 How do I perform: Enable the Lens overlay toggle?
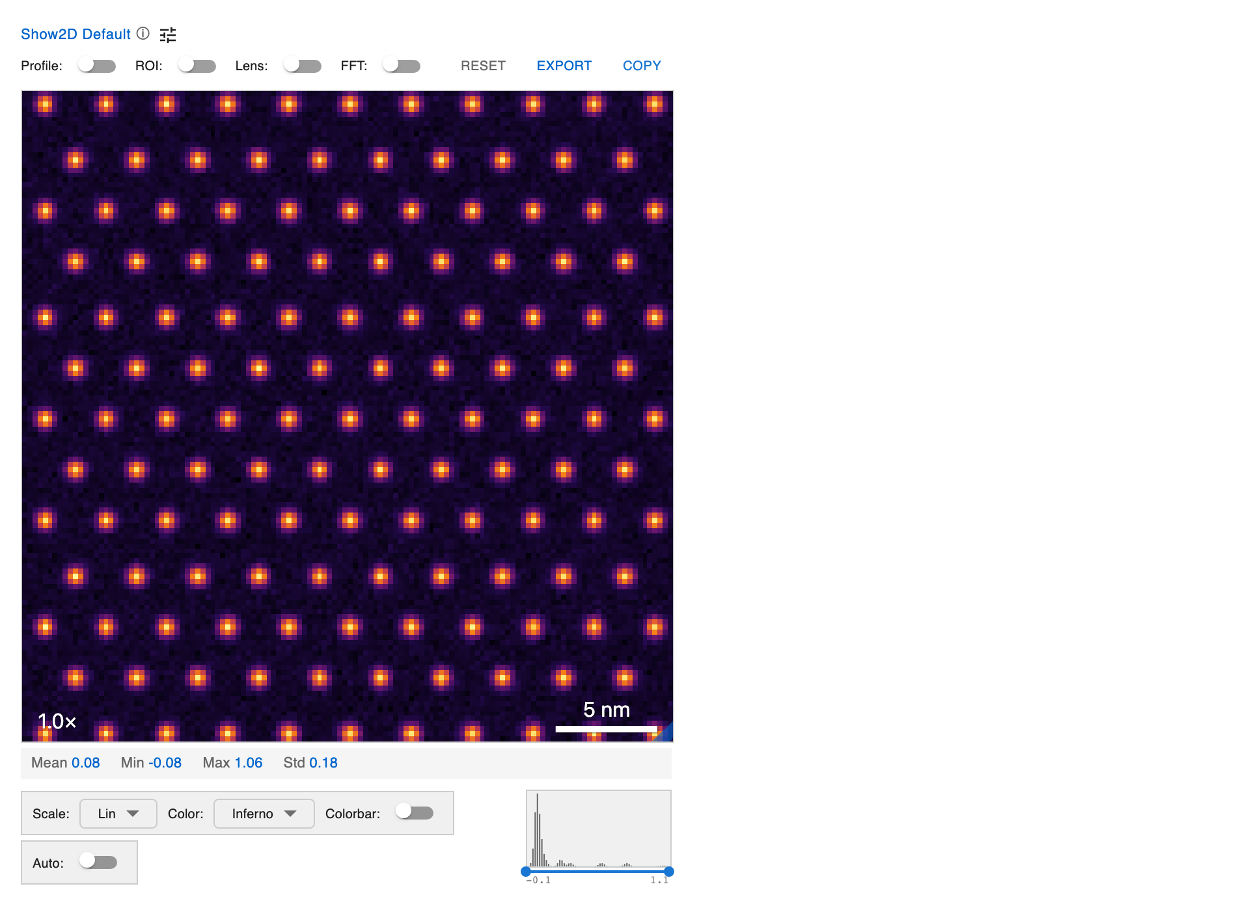302,65
